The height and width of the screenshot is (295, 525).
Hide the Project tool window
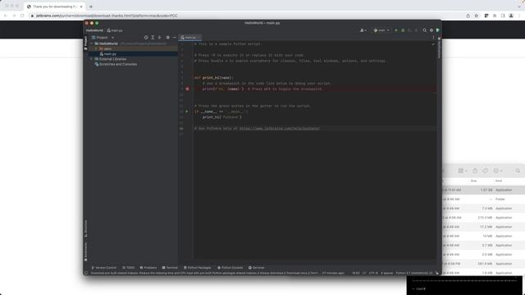(x=174, y=38)
